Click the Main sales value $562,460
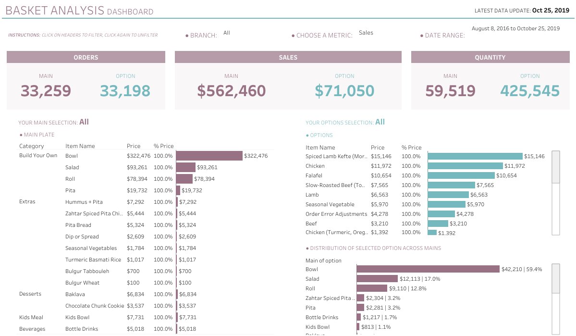This screenshot has height=336, width=576. click(232, 91)
